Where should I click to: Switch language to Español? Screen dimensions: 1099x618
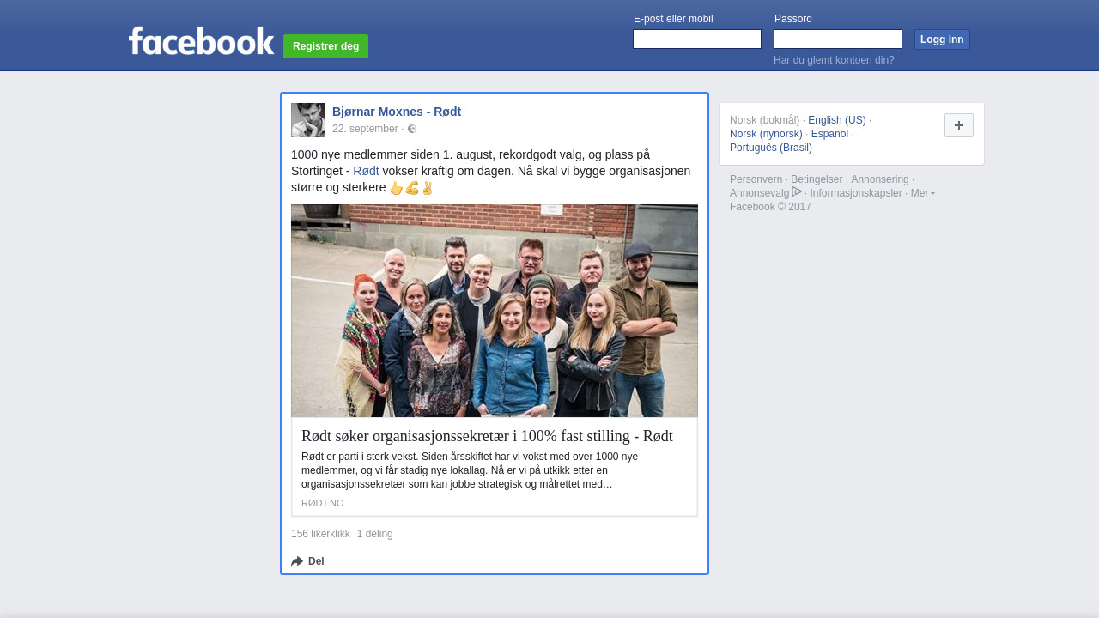click(x=829, y=134)
